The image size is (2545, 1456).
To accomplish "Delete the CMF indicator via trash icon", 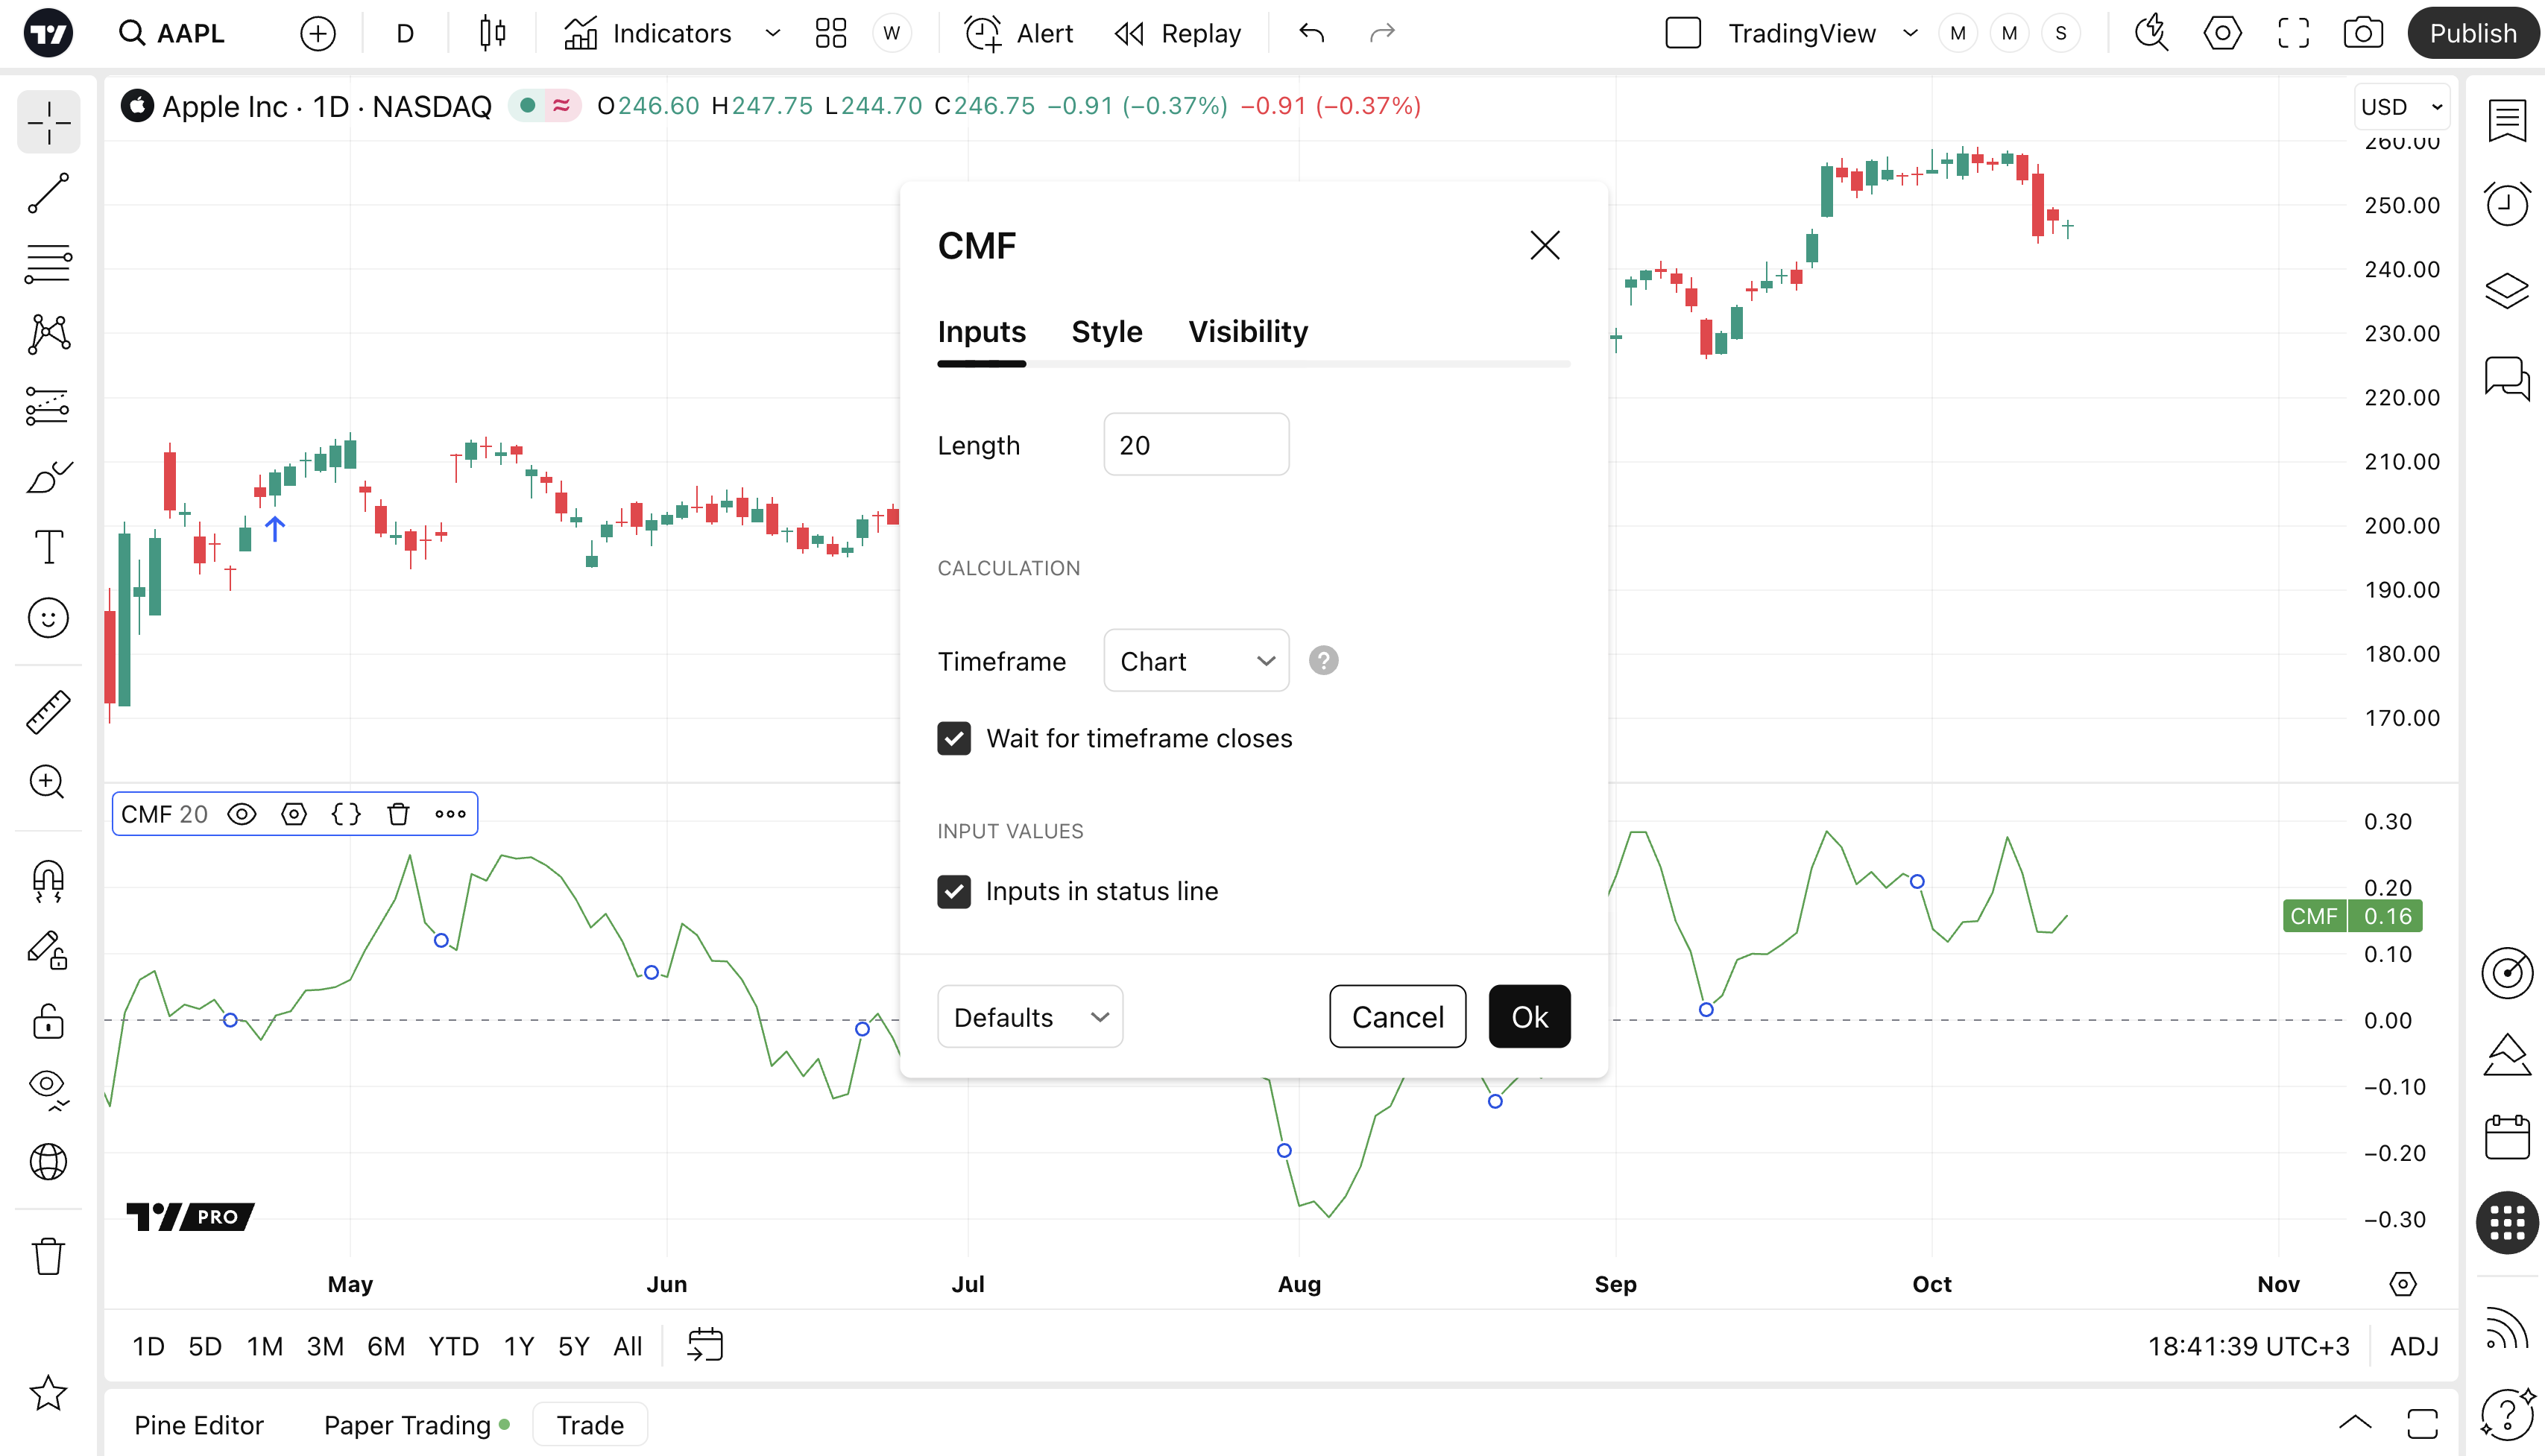I will click(398, 814).
